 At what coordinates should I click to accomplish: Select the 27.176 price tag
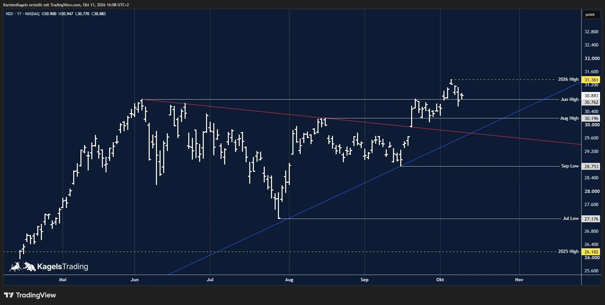[x=591, y=219]
